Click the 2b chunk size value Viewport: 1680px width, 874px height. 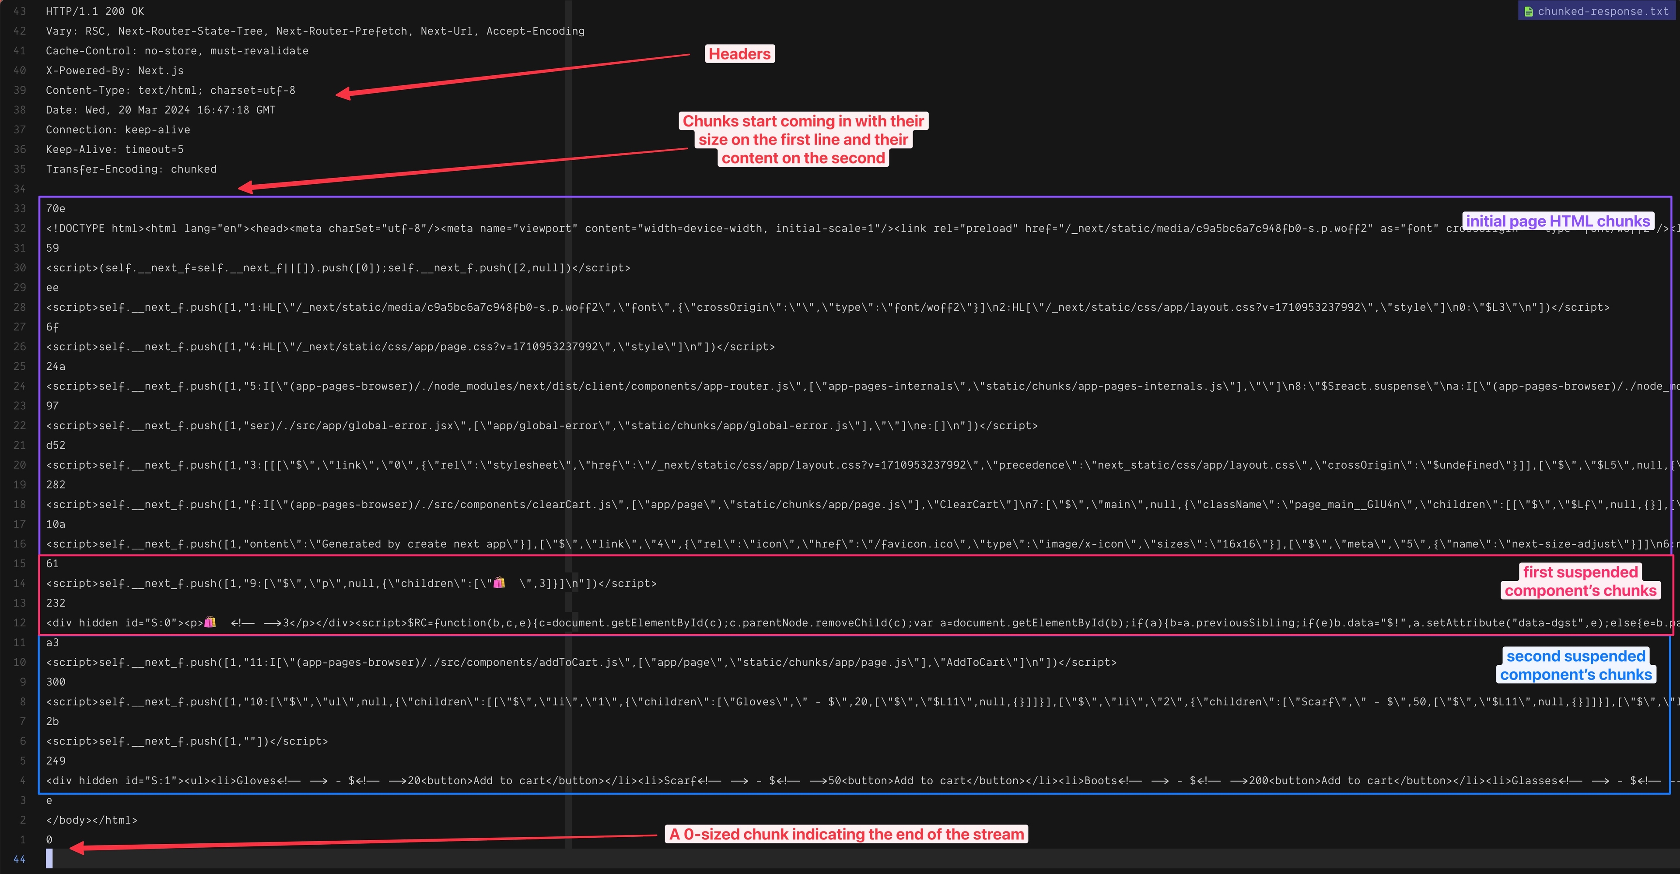pyautogui.click(x=52, y=721)
